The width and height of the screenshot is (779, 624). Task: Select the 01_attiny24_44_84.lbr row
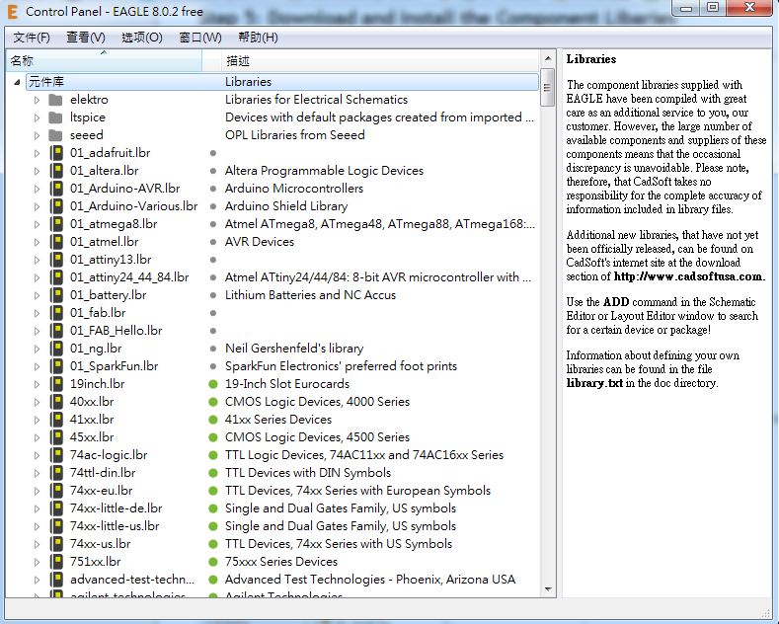point(283,277)
